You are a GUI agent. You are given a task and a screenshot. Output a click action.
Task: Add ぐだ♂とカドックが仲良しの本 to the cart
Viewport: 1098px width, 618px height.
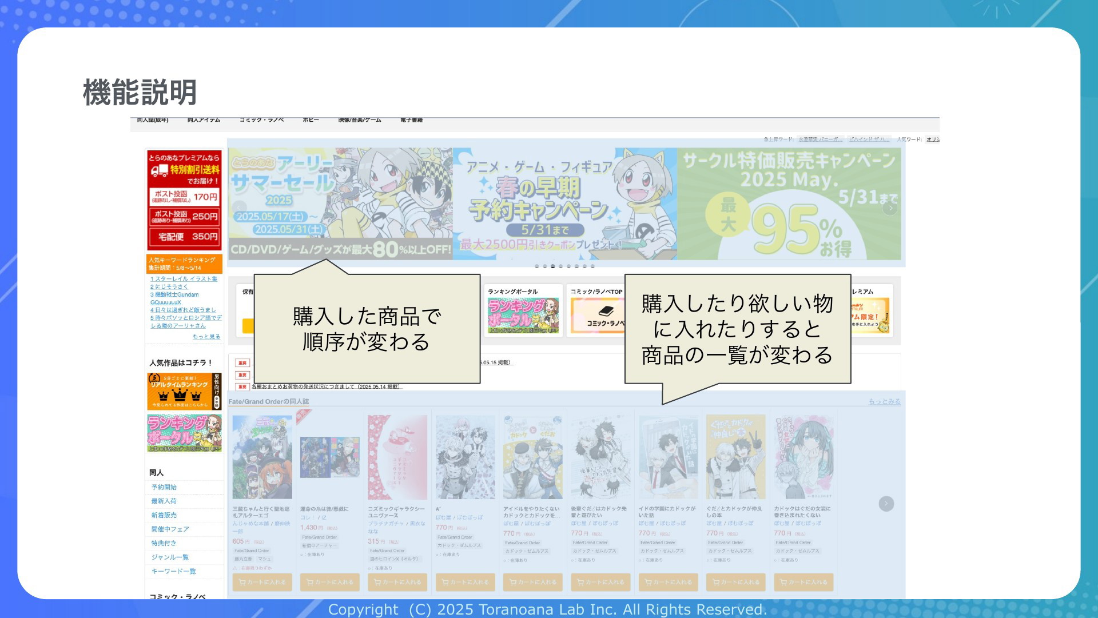point(736,582)
